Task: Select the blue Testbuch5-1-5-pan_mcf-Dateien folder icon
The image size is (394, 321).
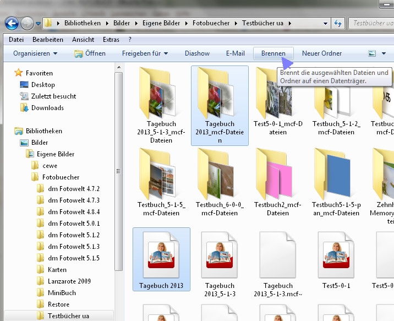Action: [332, 174]
